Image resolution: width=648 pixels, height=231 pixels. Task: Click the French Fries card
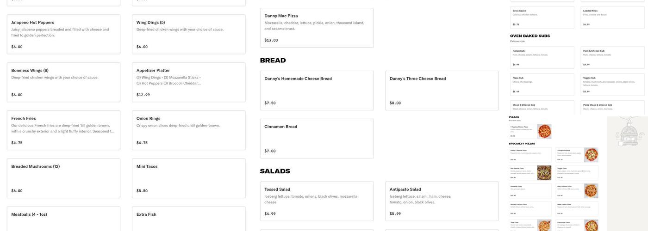tap(63, 130)
